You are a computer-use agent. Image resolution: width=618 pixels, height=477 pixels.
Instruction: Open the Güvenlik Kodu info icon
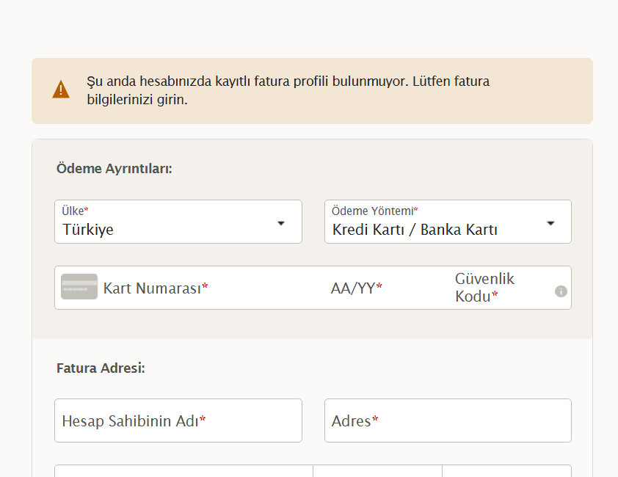tap(561, 291)
